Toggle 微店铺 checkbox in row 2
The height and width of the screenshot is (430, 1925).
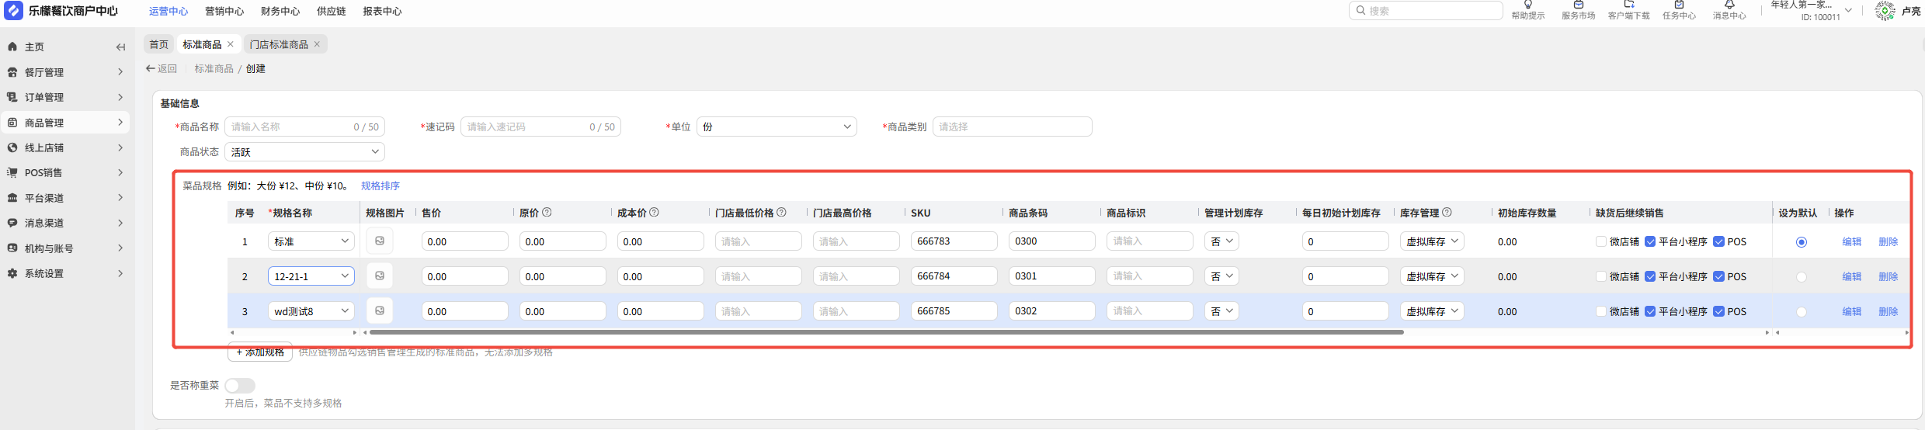(1601, 276)
